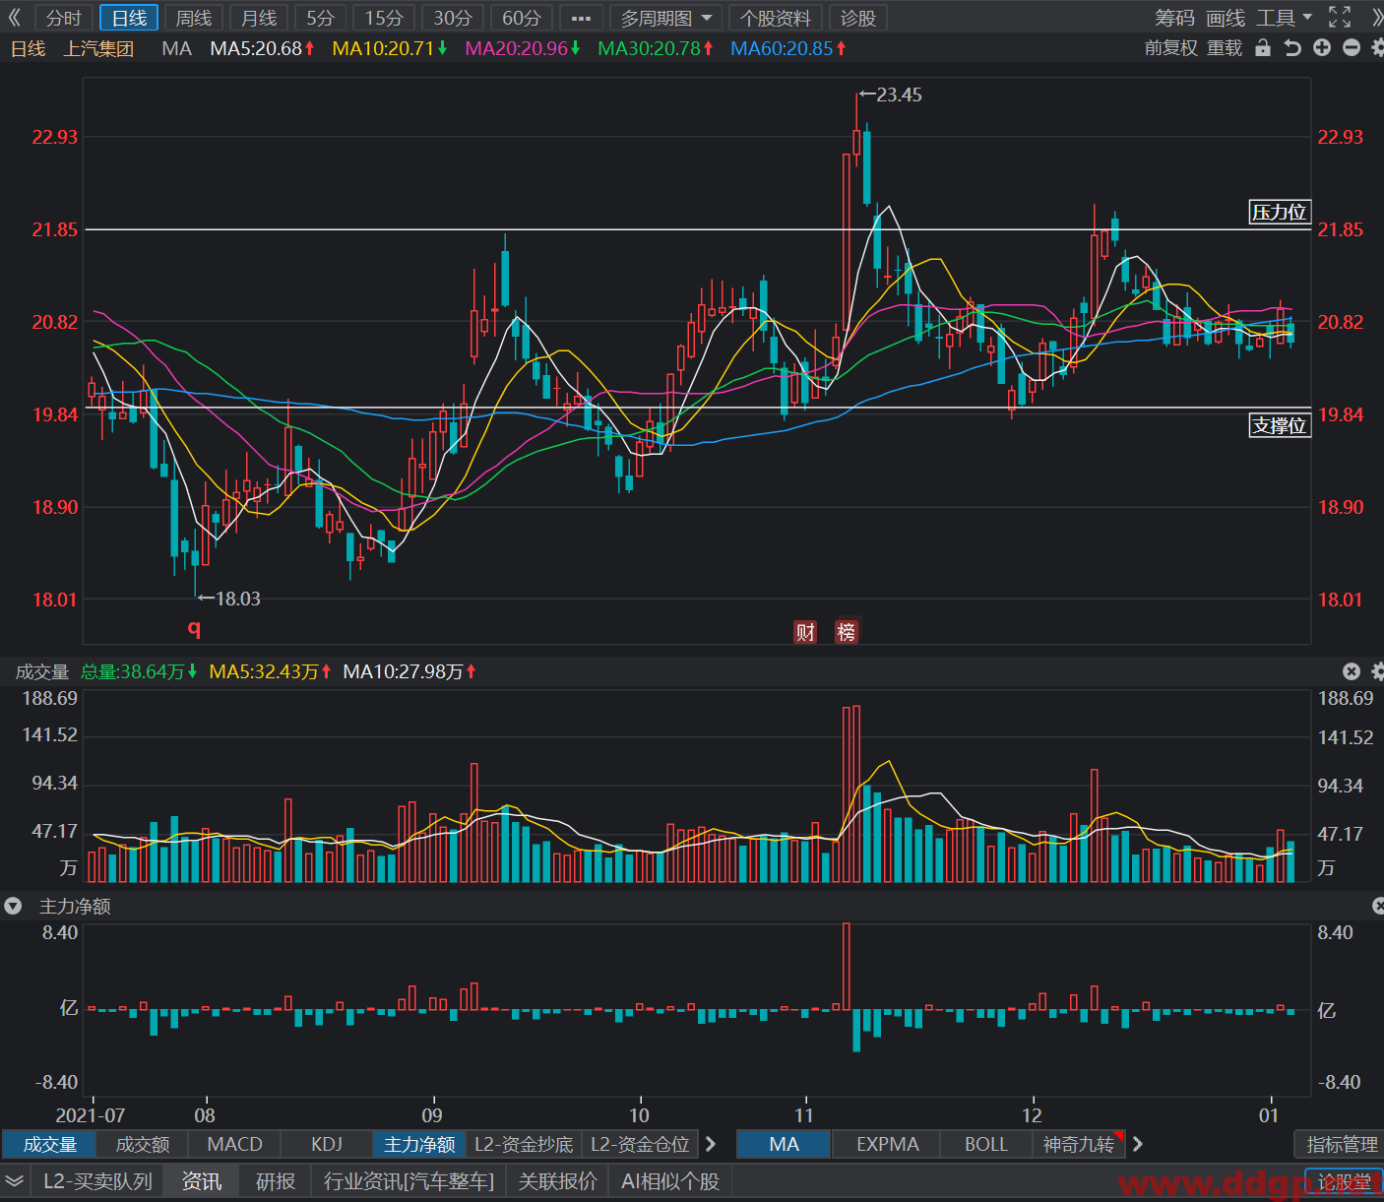The width and height of the screenshot is (1384, 1202).
Task: Select EXPMA main-chart indicator
Action: (887, 1144)
